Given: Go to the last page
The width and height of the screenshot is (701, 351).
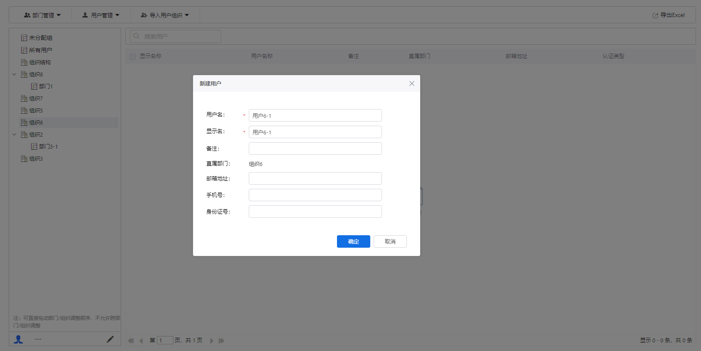Looking at the screenshot, I should point(221,341).
